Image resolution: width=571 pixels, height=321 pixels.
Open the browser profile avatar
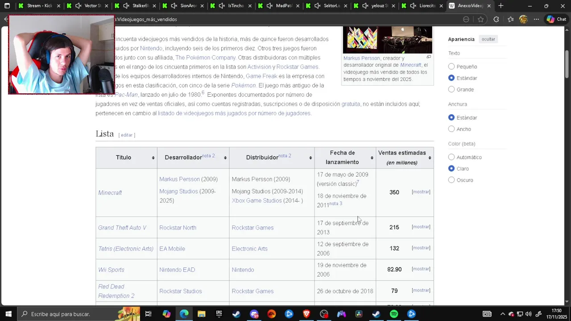[x=523, y=19]
